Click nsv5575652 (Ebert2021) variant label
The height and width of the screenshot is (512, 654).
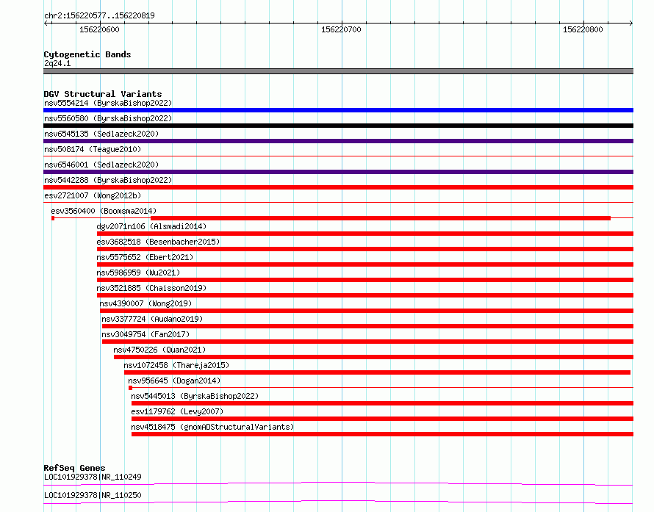click(x=145, y=257)
